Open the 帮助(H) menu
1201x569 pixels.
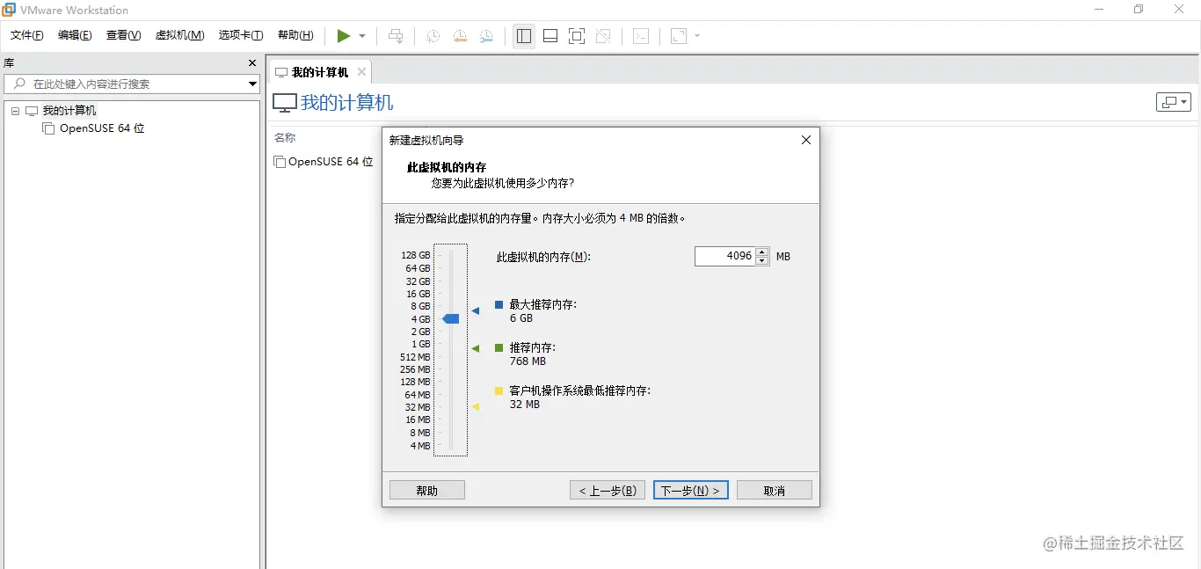click(x=295, y=35)
